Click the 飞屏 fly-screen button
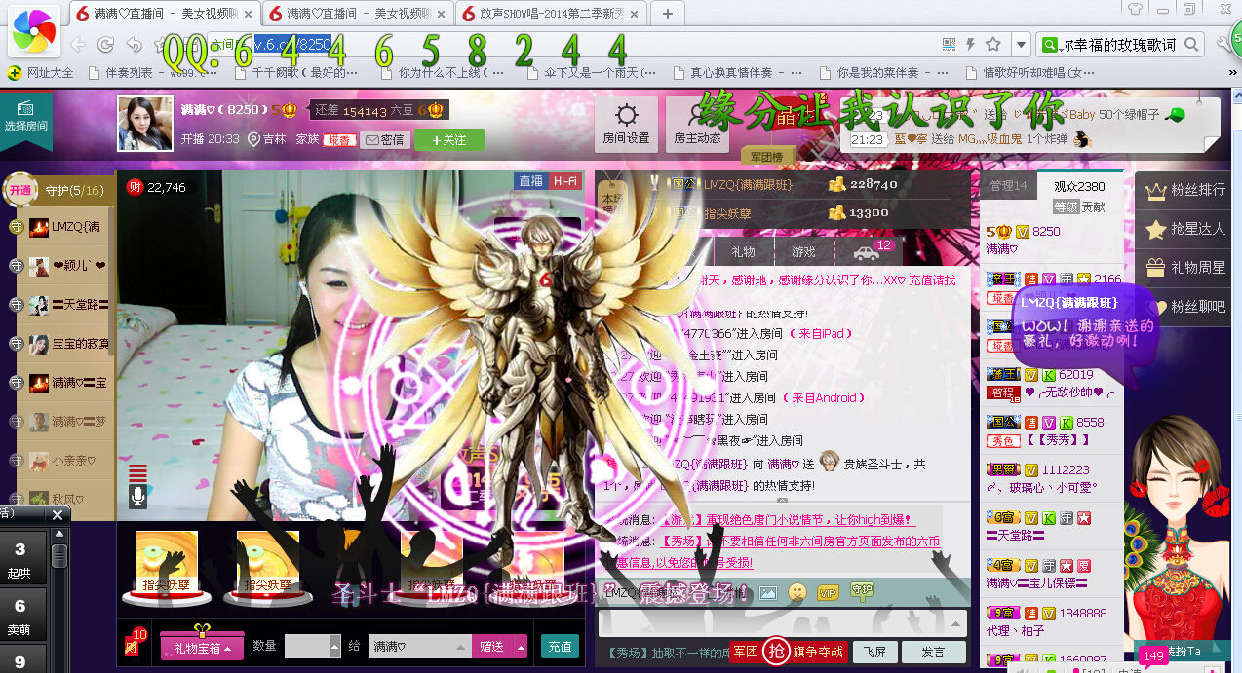This screenshot has width=1242, height=673. 874,652
